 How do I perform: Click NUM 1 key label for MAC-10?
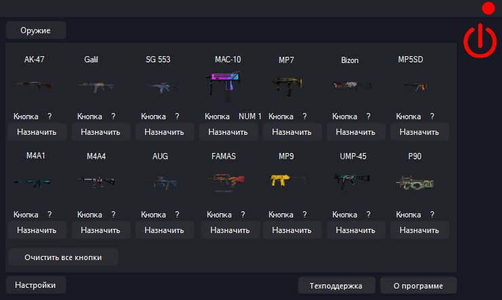click(250, 116)
